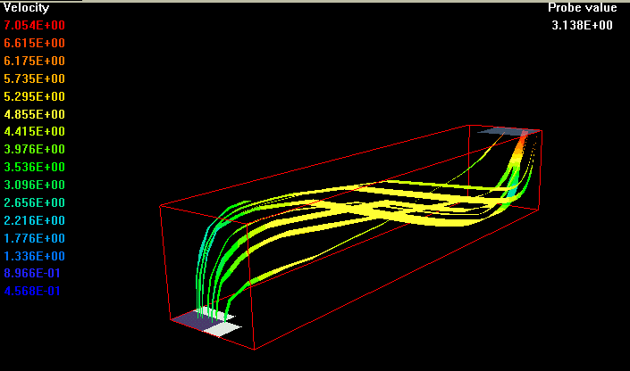Pick the 3.096E+00 legend entry
630x371 pixels.
click(x=34, y=185)
